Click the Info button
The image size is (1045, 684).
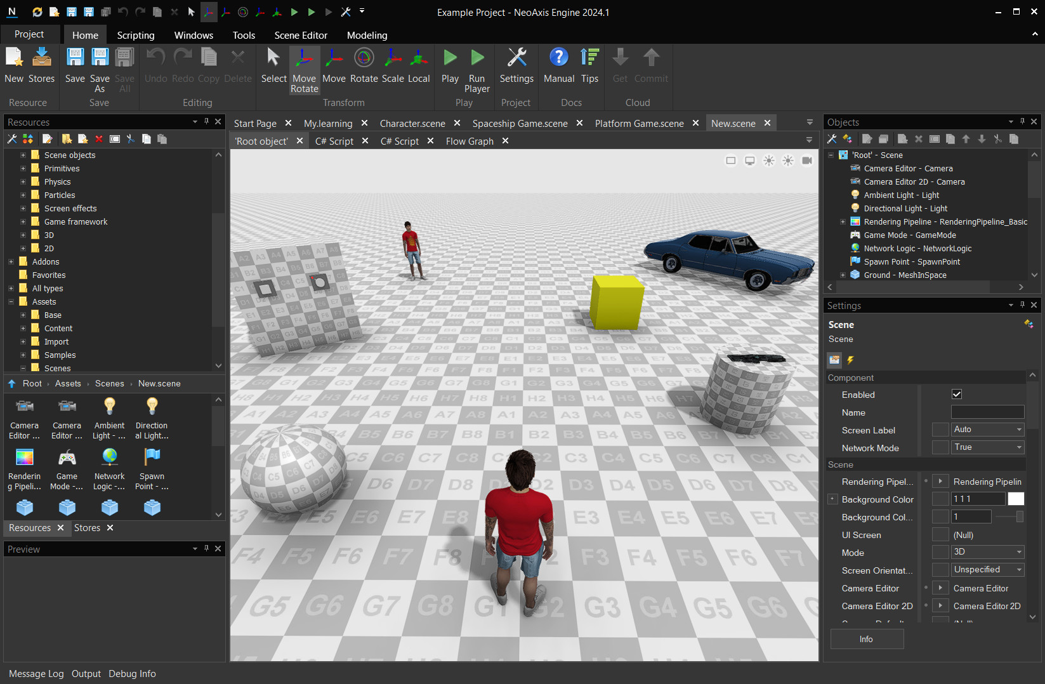click(866, 639)
